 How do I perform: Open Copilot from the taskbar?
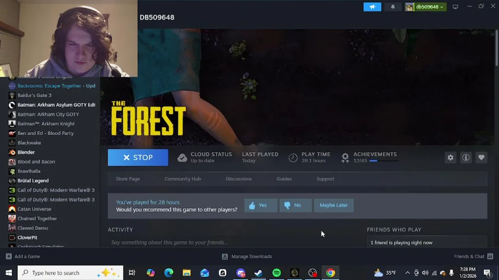click(150, 273)
